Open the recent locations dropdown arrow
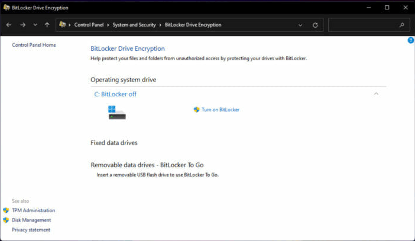This screenshot has width=415, height=241. coord(35,25)
